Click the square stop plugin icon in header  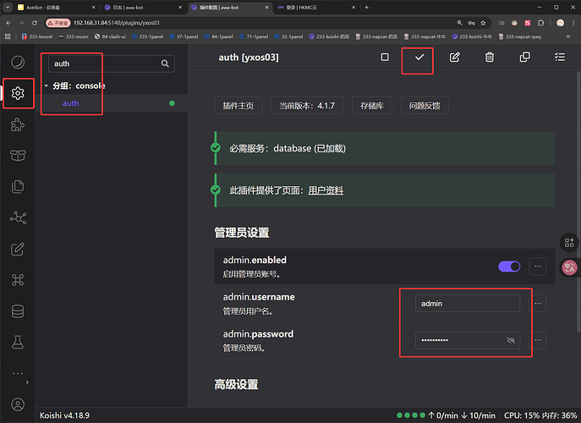tap(385, 58)
